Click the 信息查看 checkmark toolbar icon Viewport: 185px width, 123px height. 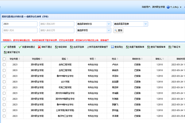click(x=5, y=47)
